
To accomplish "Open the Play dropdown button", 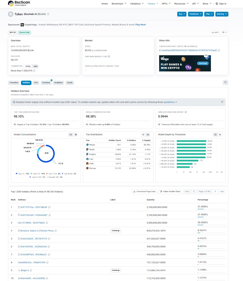I will (209, 14).
